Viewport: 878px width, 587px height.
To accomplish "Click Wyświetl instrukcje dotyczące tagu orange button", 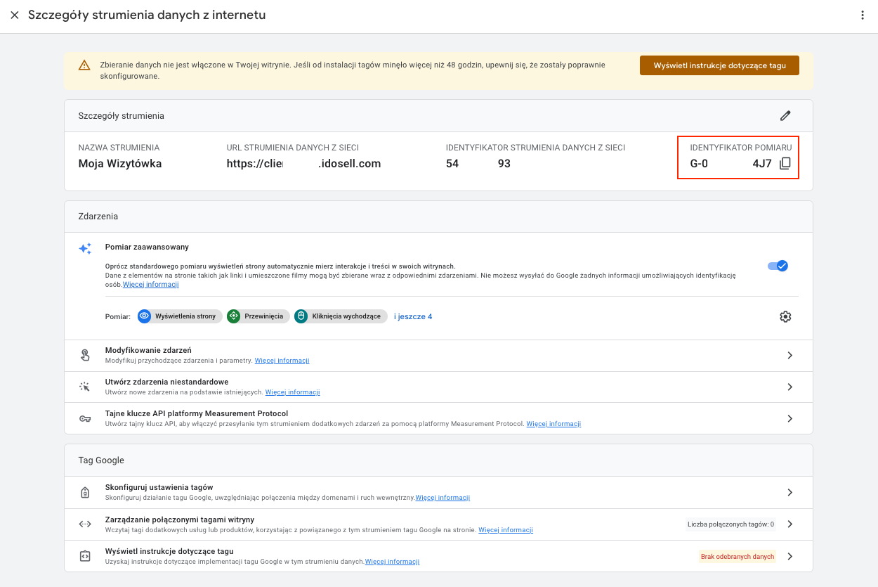I will click(719, 65).
